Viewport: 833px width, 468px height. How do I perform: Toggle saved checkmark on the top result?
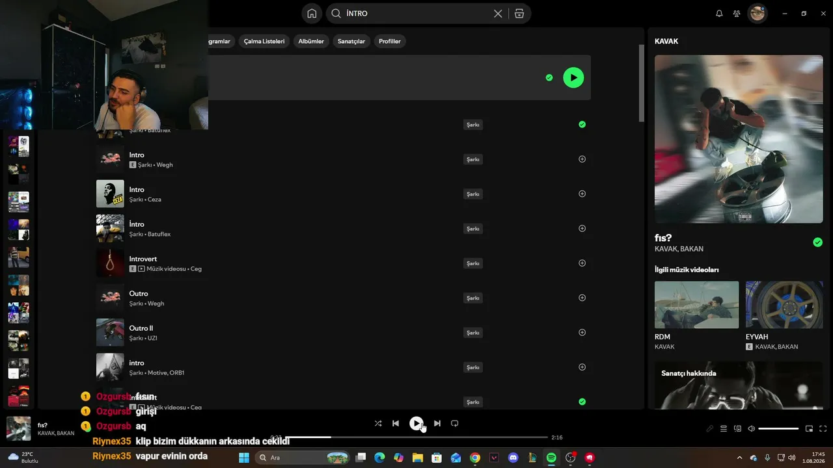549,77
